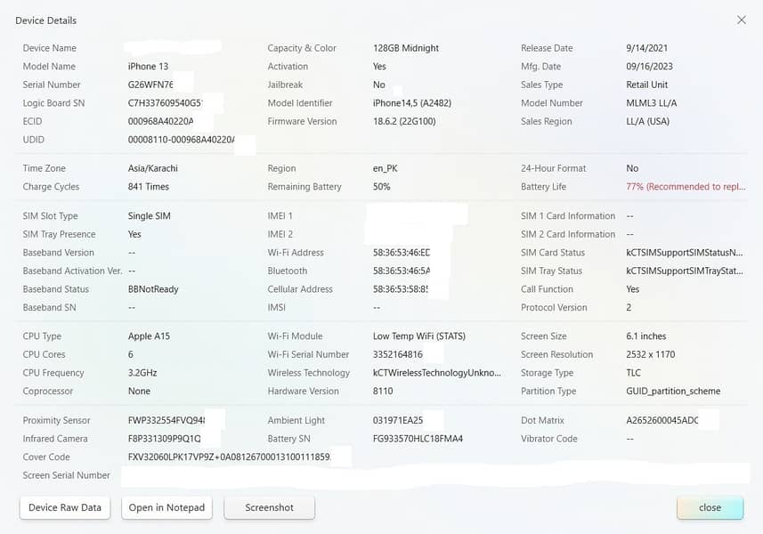Click the 6.1 inches screen size value

pyautogui.click(x=646, y=336)
